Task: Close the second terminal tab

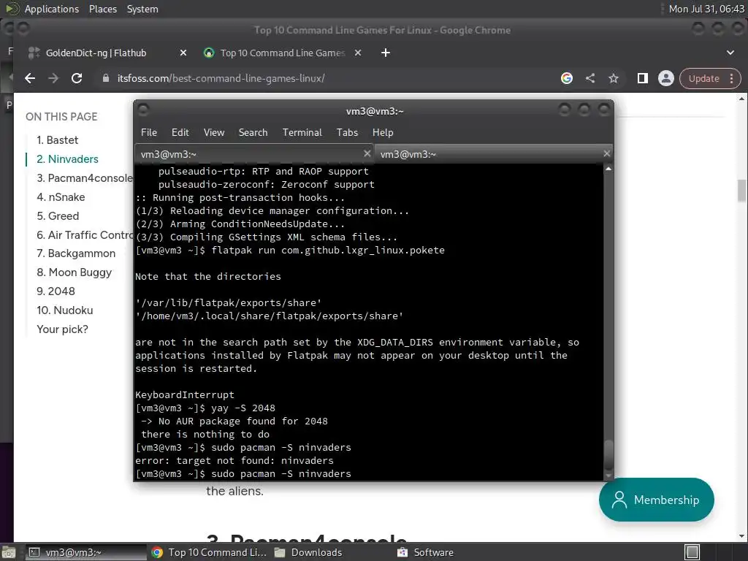Action: pos(607,153)
